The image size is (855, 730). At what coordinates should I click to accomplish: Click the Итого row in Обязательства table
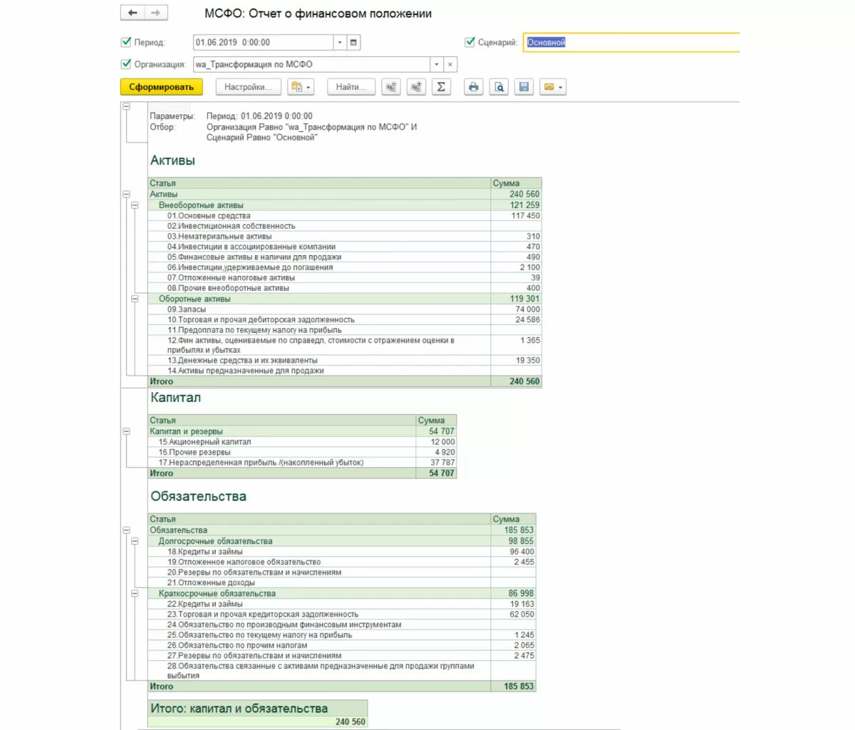[343, 687]
